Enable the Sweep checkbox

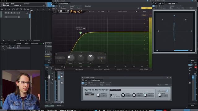(111, 95)
